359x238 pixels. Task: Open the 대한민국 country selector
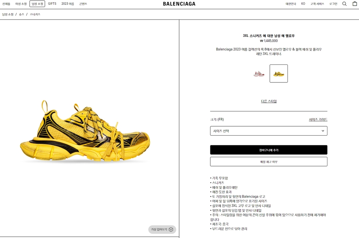tap(291, 4)
